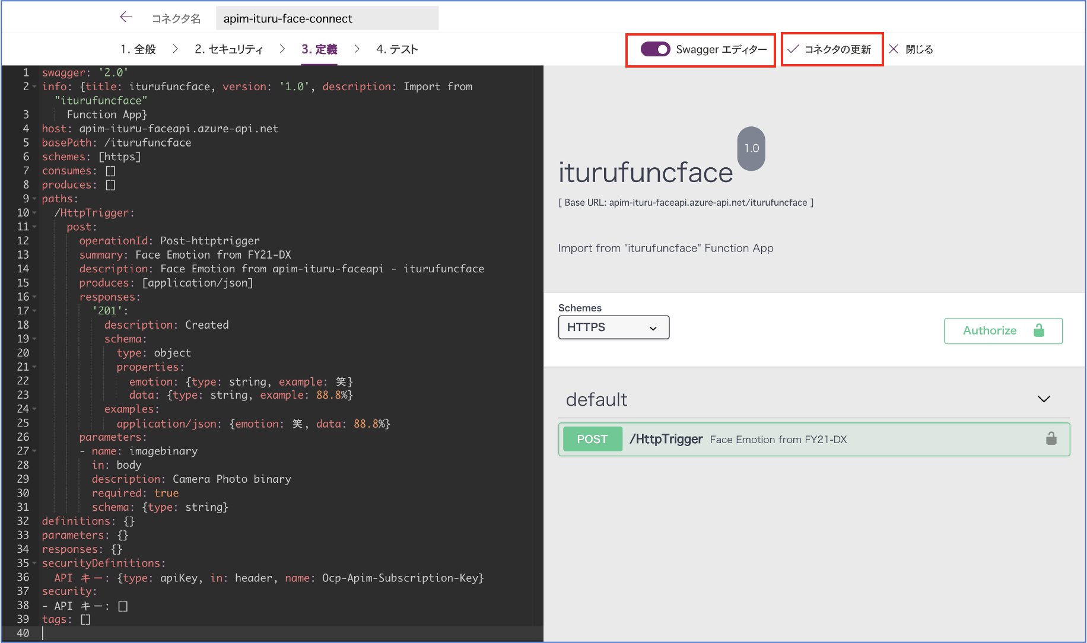Expand the POST /HttpTrigger operation
This screenshot has width=1087, height=643.
coord(814,440)
